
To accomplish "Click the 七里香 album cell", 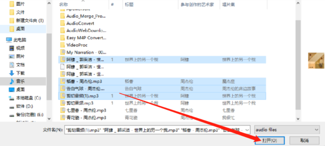I will pos(228,110).
